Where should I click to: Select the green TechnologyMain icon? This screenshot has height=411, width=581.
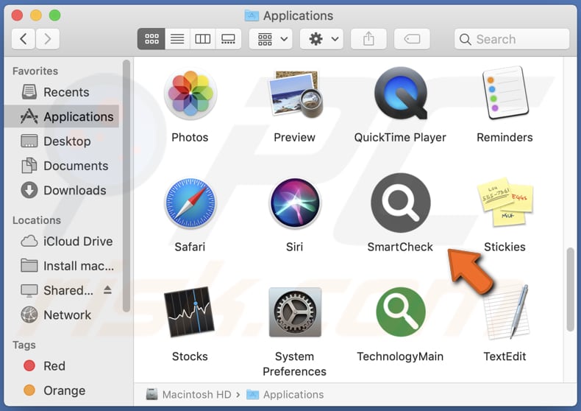pos(401,312)
